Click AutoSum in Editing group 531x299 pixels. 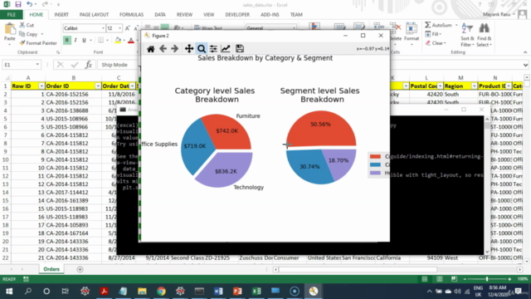(x=439, y=25)
